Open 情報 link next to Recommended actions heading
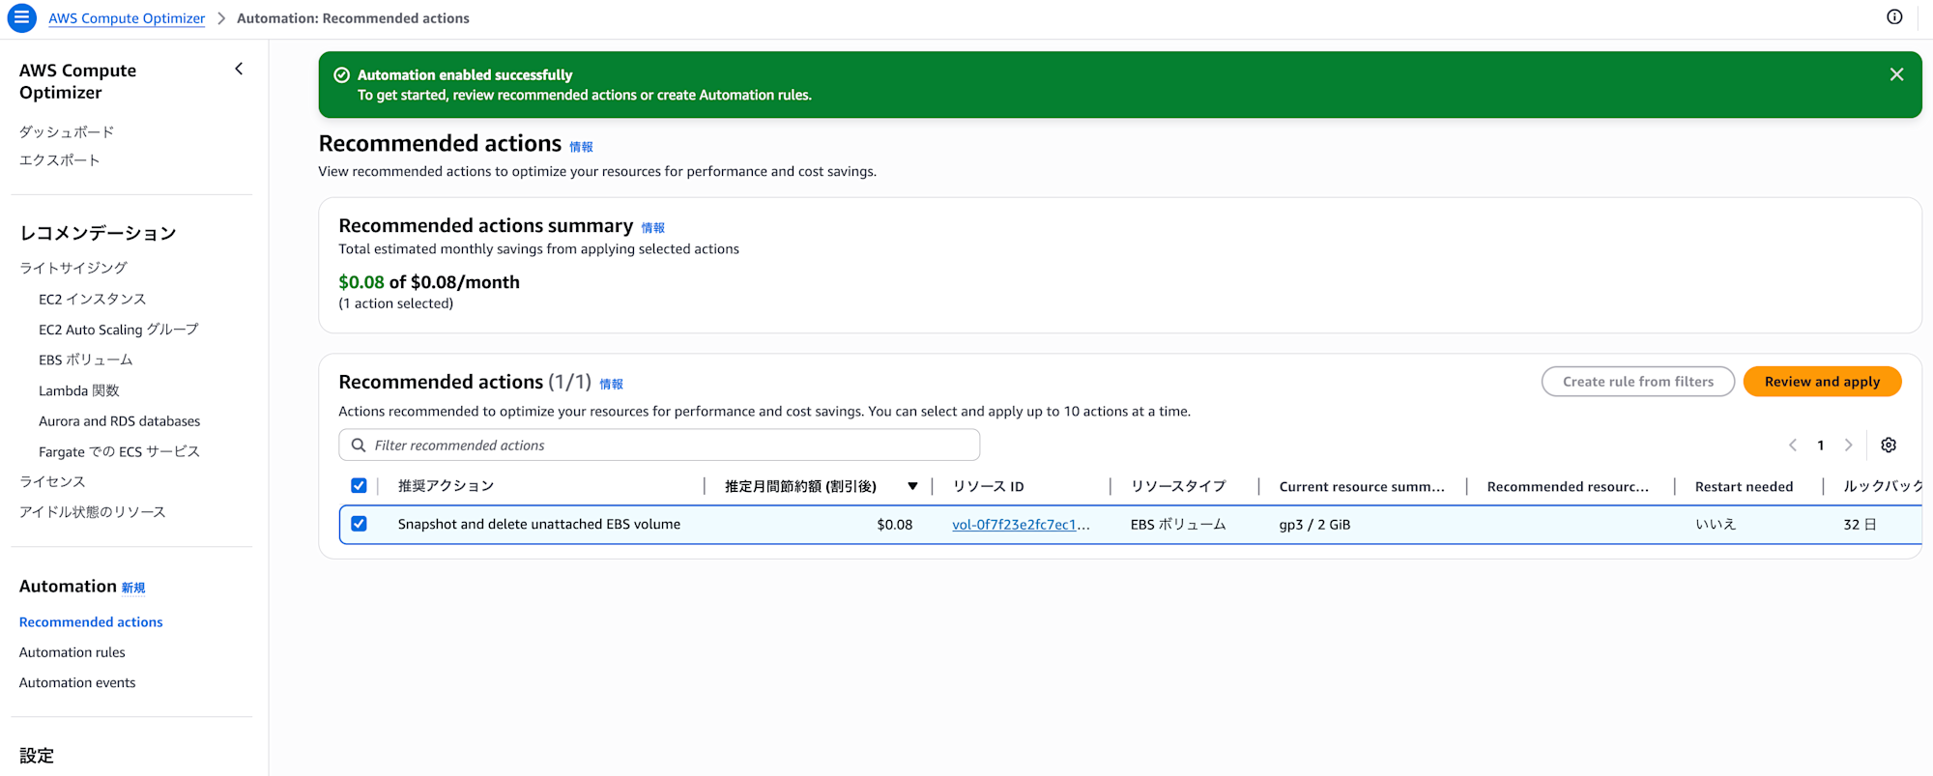Screen dimensions: 1933x776 581,147
